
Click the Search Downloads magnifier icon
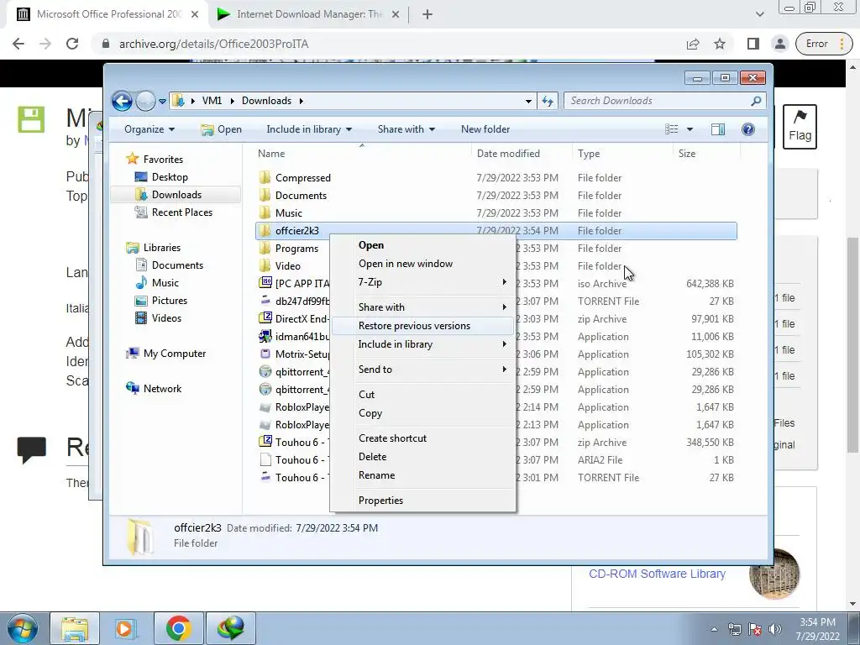[x=756, y=101]
